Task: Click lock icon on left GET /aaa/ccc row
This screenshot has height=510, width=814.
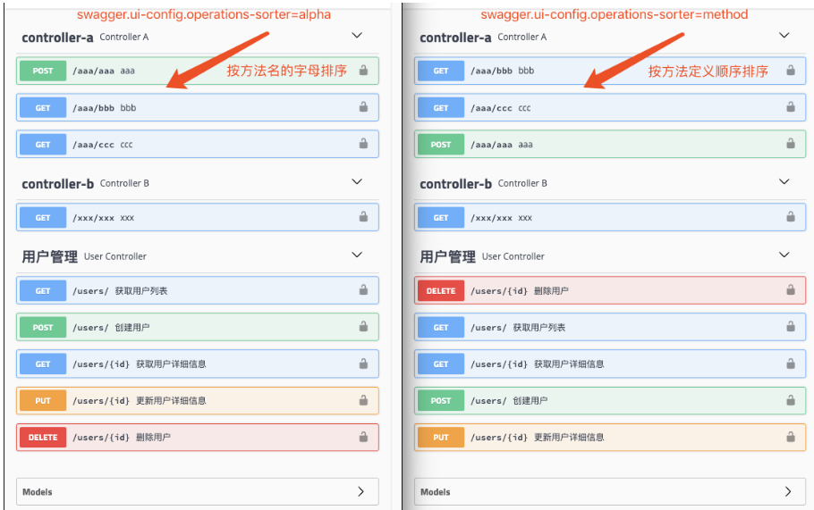Action: (x=363, y=144)
